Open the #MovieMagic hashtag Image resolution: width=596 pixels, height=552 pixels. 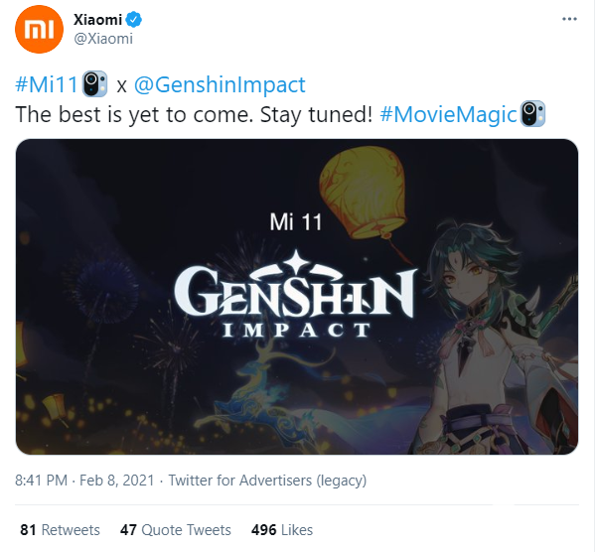[449, 114]
